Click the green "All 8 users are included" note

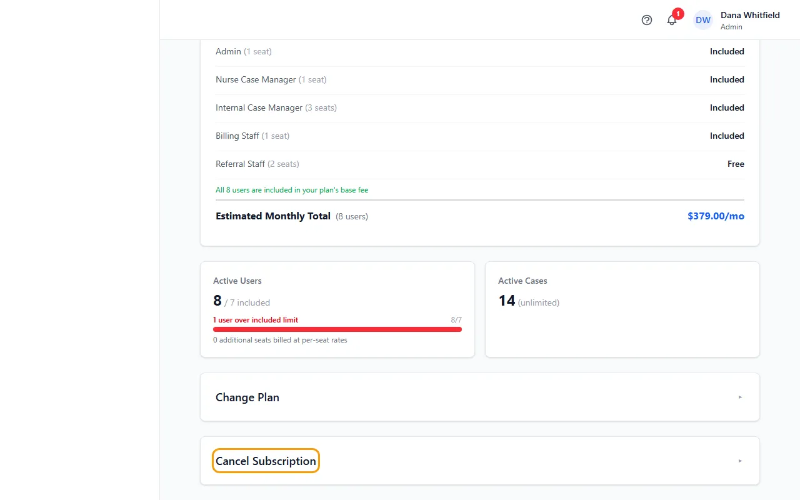[x=292, y=189]
